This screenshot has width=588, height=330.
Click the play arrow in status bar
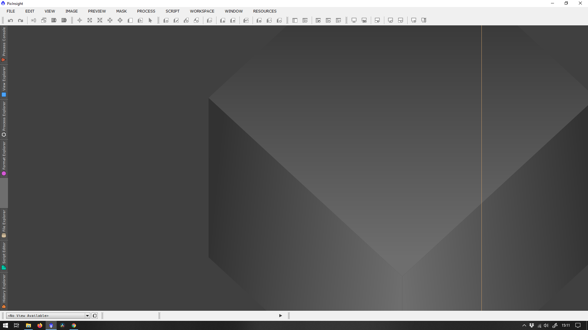point(281,316)
